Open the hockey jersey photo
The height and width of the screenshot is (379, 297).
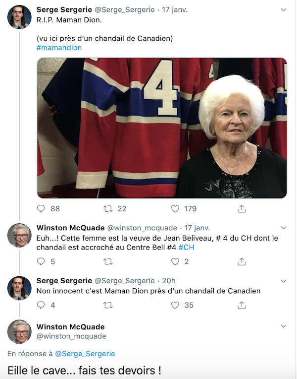[162, 128]
